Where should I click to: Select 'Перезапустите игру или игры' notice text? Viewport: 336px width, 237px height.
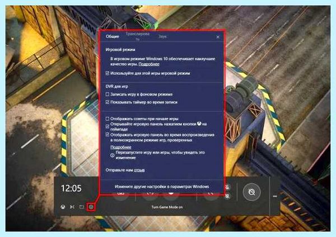click(x=160, y=155)
